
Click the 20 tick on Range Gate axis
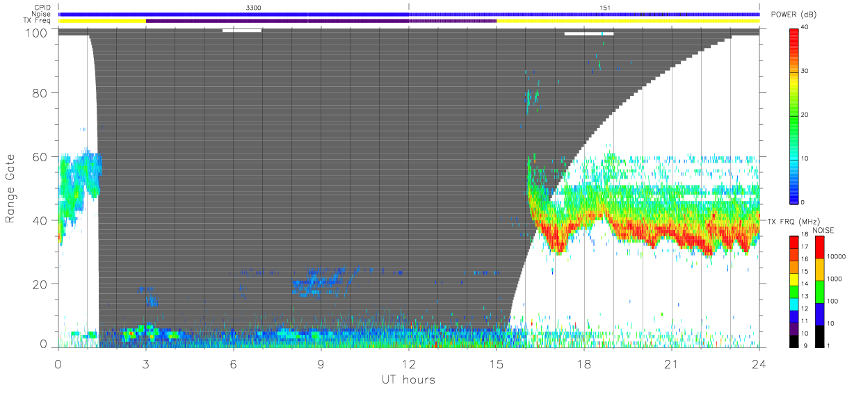coord(40,284)
